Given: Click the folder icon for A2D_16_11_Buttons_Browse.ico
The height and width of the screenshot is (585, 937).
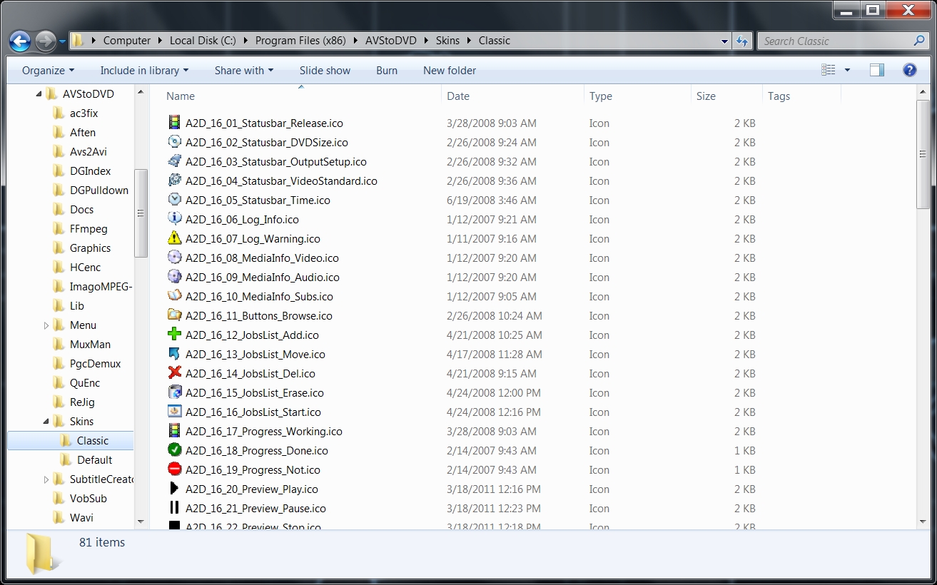Looking at the screenshot, I should [174, 315].
